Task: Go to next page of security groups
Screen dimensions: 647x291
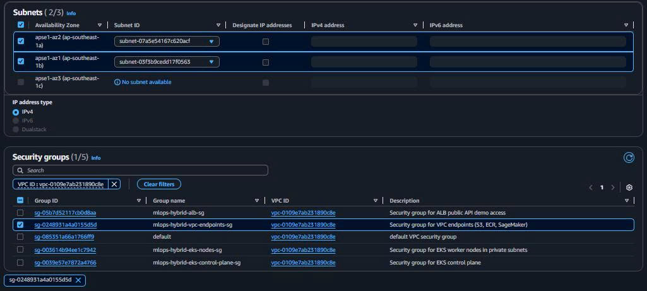Action: (x=612, y=187)
